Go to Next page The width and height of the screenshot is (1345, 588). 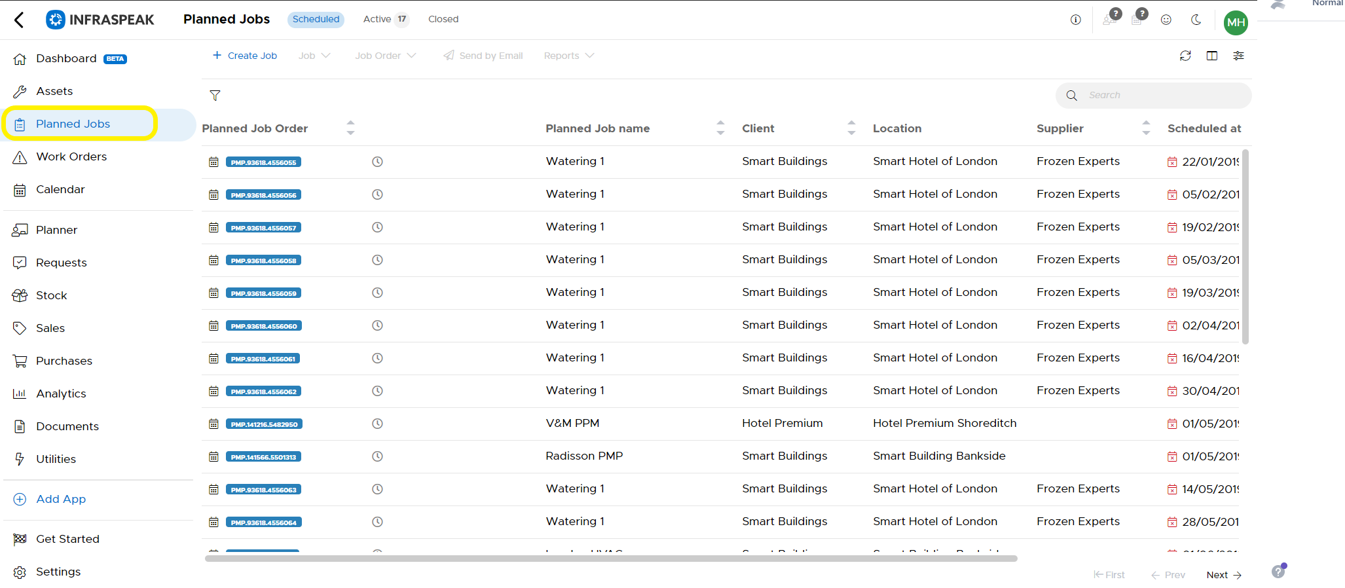(x=1224, y=575)
